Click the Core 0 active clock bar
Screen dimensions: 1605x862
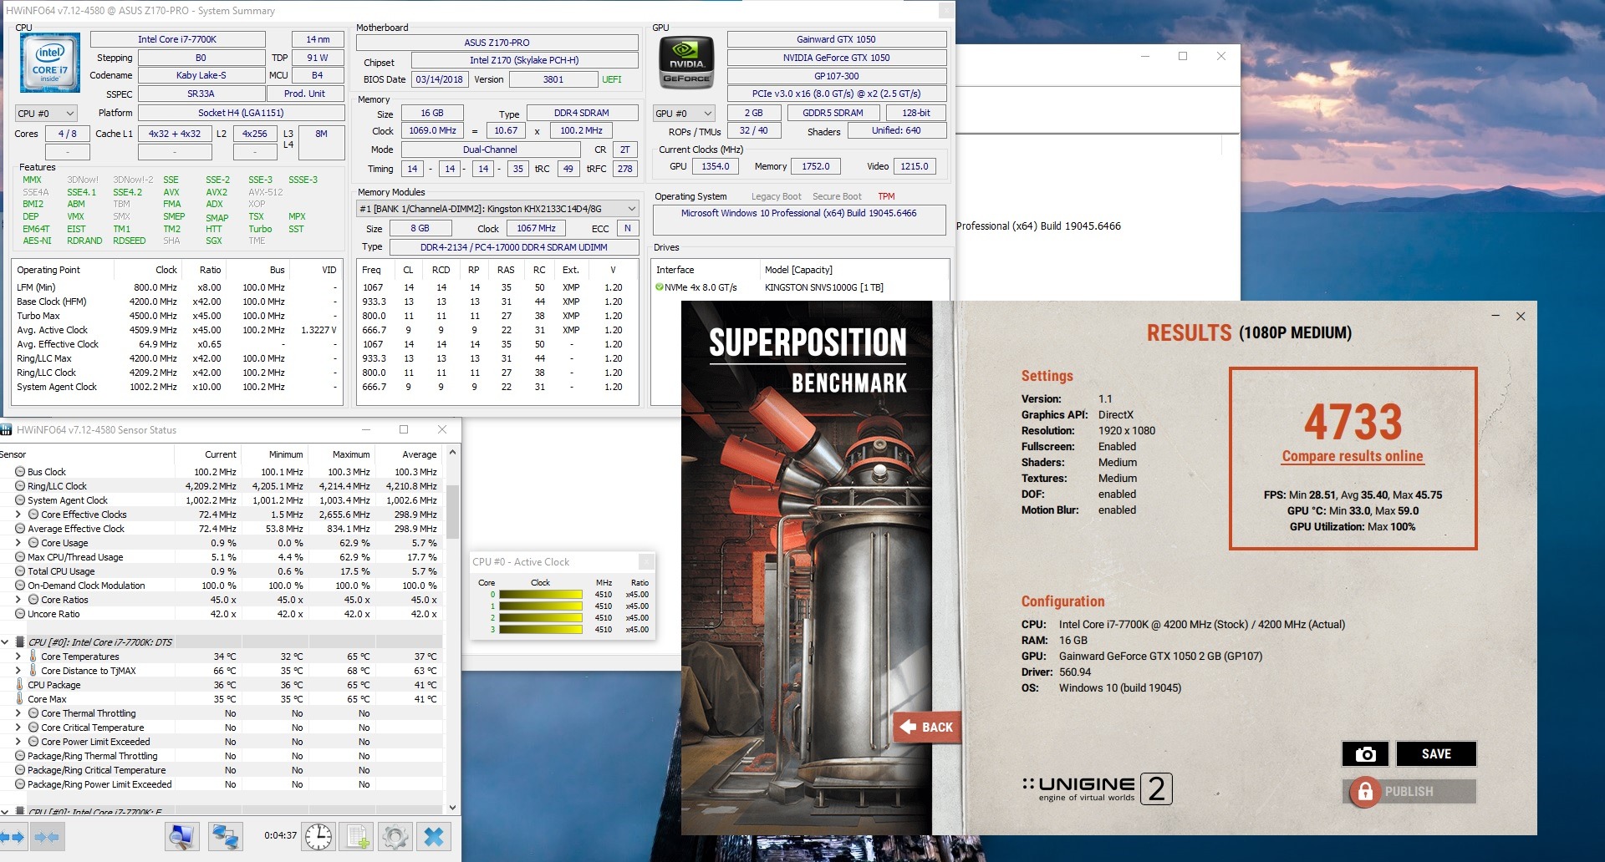pyautogui.click(x=541, y=595)
